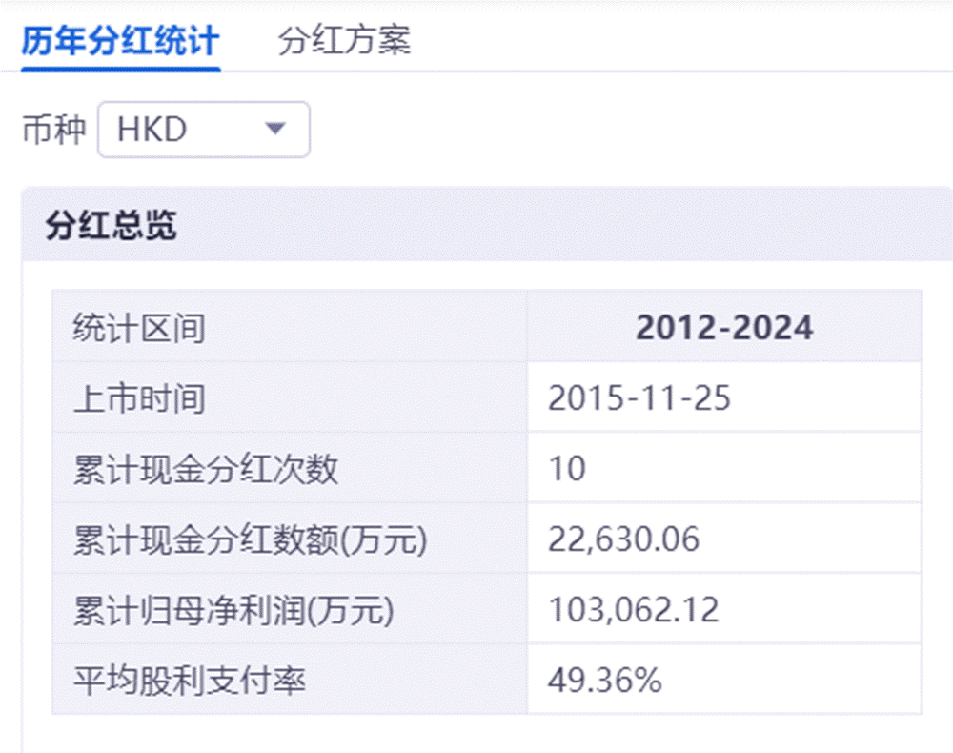This screenshot has width=953, height=753.
Task: Open the 分红方案 tab
Action: pyautogui.click(x=344, y=42)
